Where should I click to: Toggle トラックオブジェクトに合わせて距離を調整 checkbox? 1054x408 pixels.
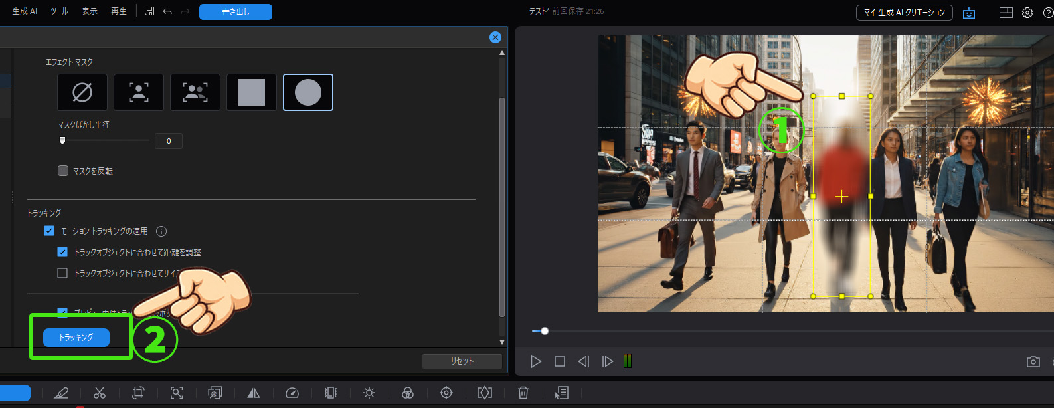(x=62, y=252)
